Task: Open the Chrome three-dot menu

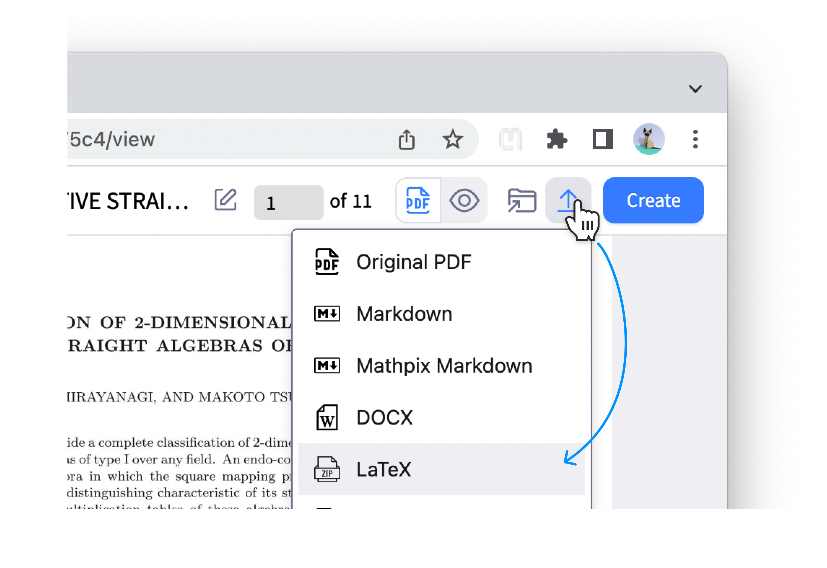Action: tap(694, 139)
